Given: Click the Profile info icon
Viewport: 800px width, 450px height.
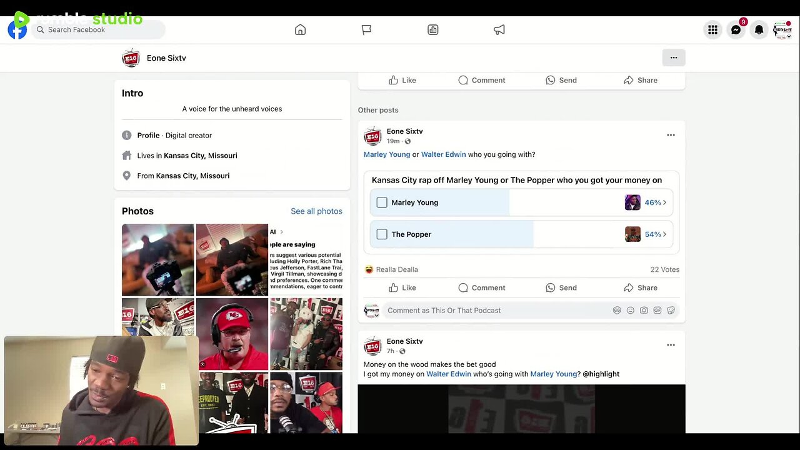Looking at the screenshot, I should pos(127,135).
